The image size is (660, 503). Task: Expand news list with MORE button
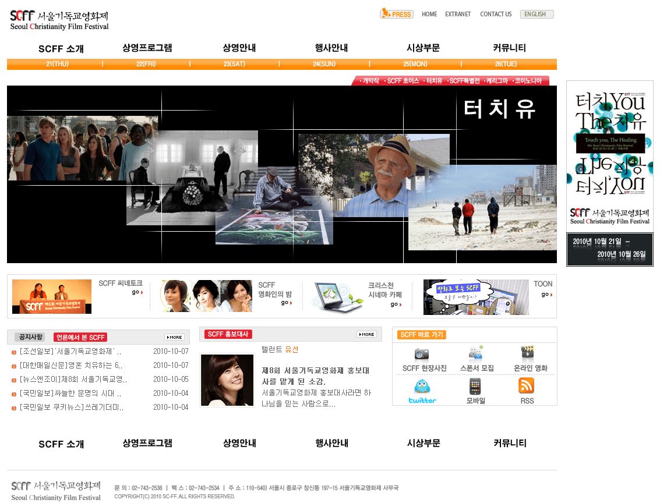click(x=174, y=337)
